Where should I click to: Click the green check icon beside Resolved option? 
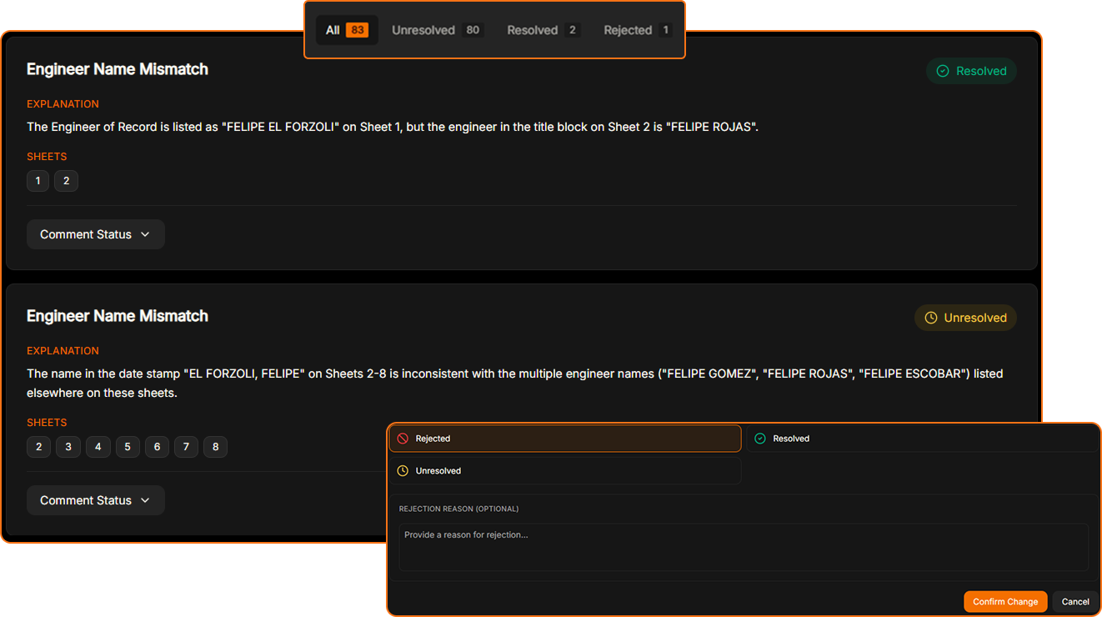click(x=760, y=439)
